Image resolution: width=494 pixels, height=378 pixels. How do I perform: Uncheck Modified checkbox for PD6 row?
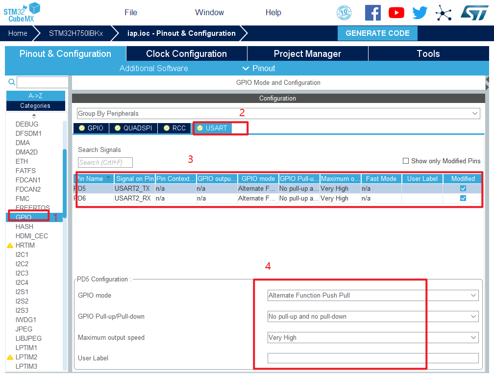coord(463,198)
